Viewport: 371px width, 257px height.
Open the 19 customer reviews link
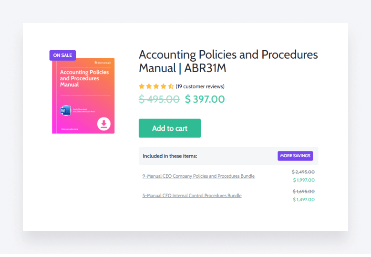[x=200, y=86]
